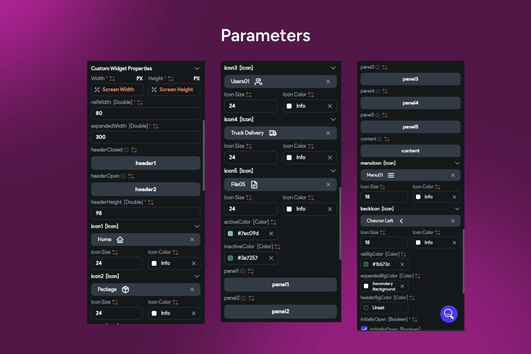The width and height of the screenshot is (531, 354).
Task: Open variable settings icon next to railWidth
Action: [x=140, y=102]
